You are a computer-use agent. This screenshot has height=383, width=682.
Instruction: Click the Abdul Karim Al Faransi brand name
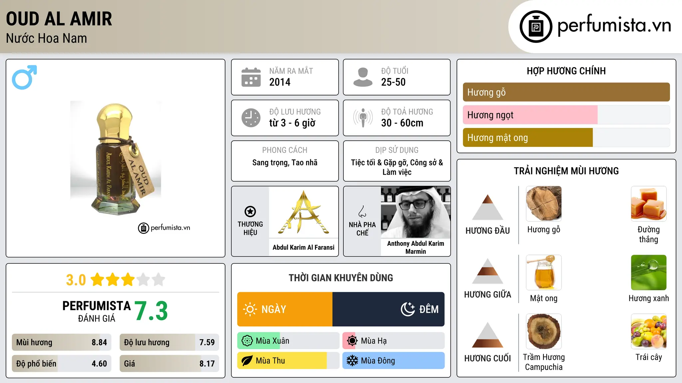coord(303,247)
